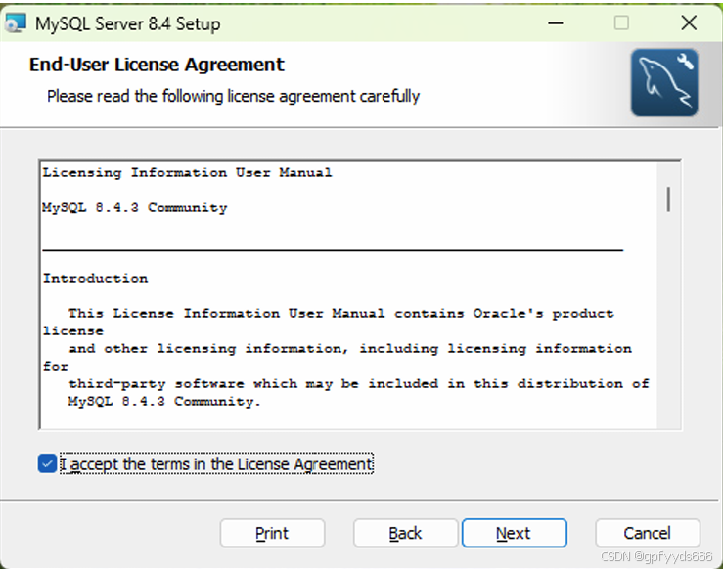Click the installer icon in the title bar

(16, 23)
